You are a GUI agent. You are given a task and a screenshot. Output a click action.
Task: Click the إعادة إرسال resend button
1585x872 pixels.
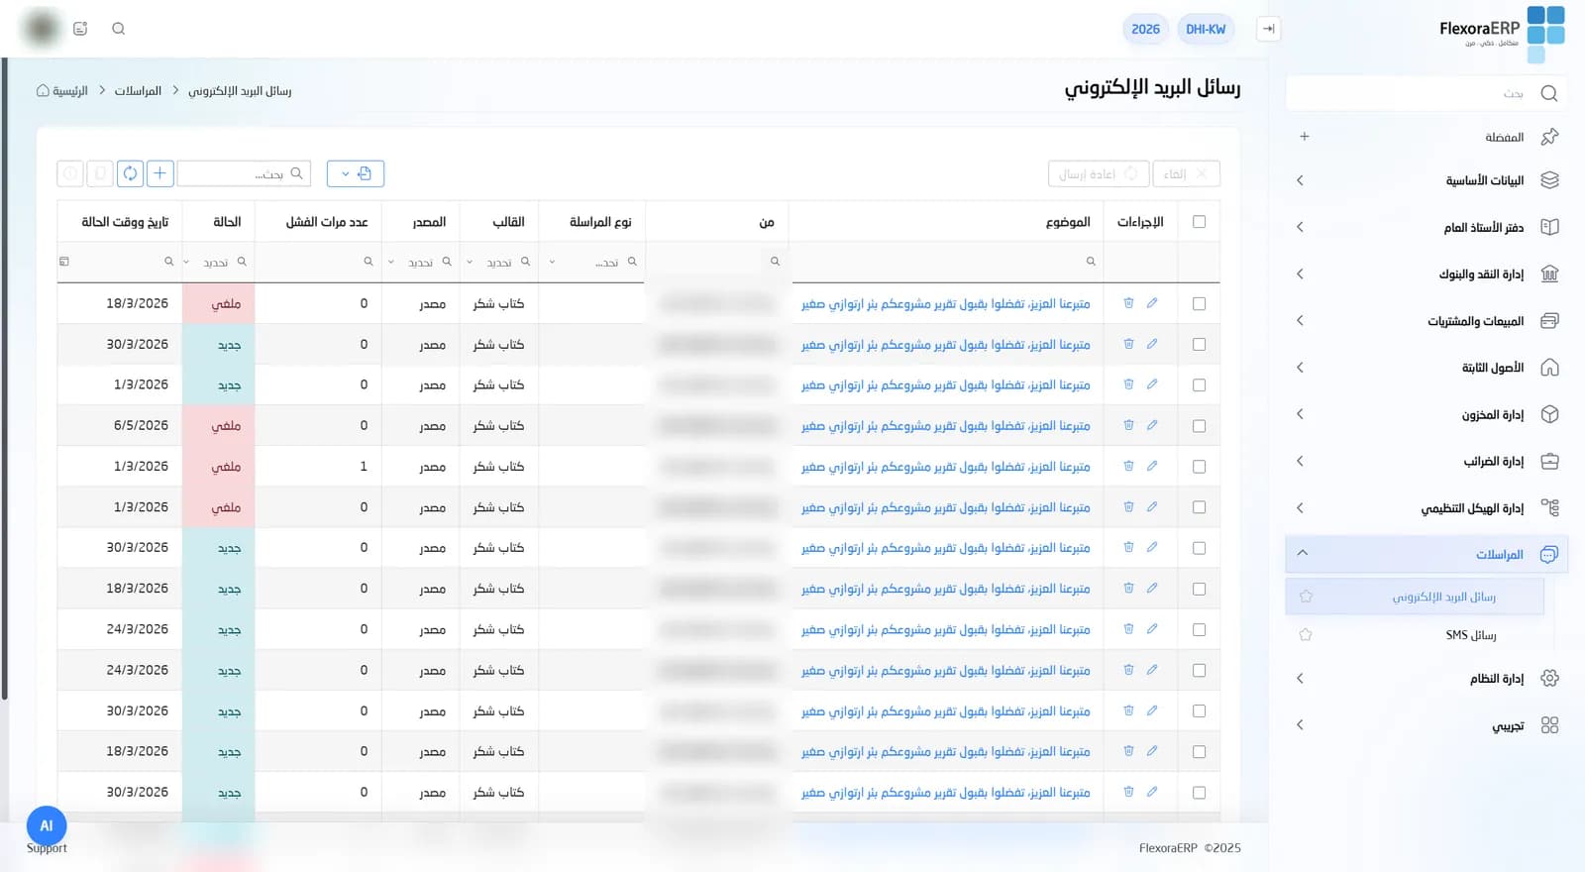point(1099,173)
